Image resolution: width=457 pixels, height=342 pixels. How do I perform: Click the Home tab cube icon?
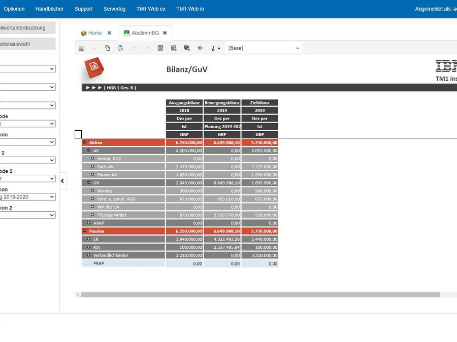[84, 33]
